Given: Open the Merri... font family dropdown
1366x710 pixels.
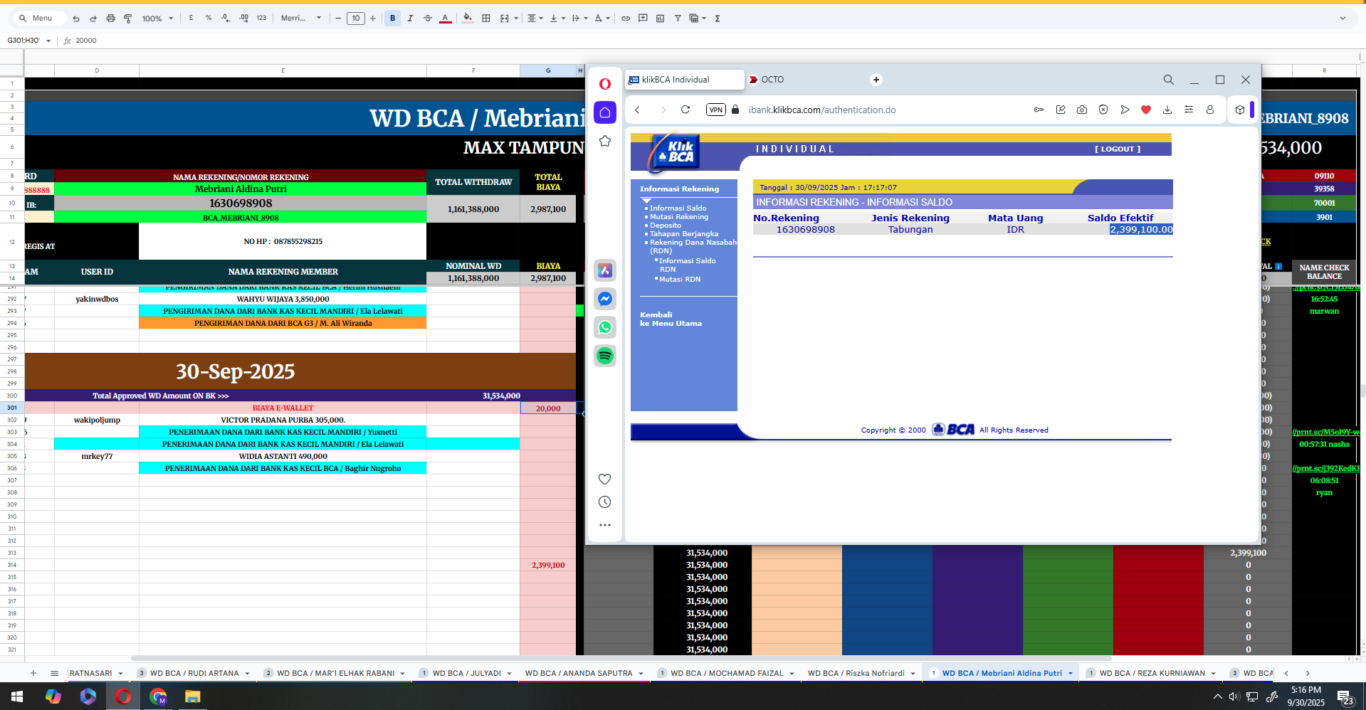Looking at the screenshot, I should (301, 18).
